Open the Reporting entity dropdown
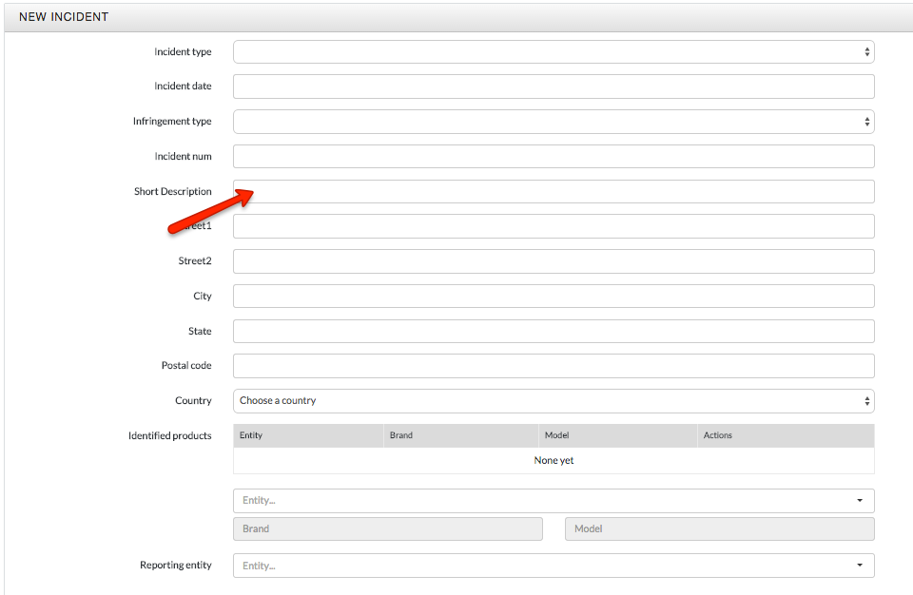 pos(542,566)
